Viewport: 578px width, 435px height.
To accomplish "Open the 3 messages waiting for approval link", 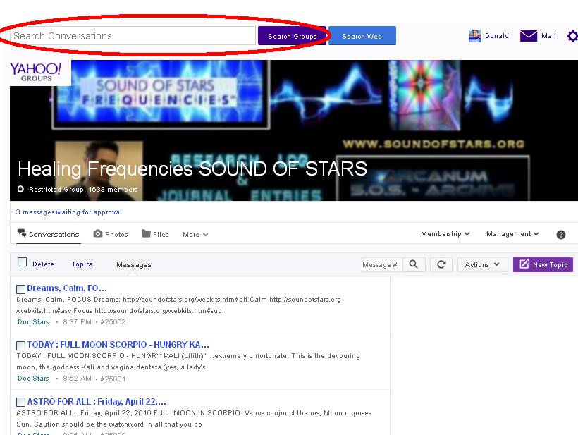I will click(x=69, y=212).
